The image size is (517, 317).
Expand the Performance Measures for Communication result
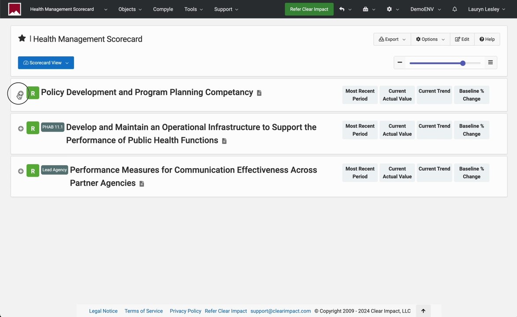[x=21, y=171]
